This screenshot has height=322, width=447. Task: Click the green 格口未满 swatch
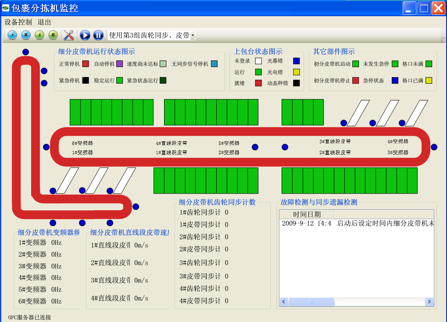(429, 64)
